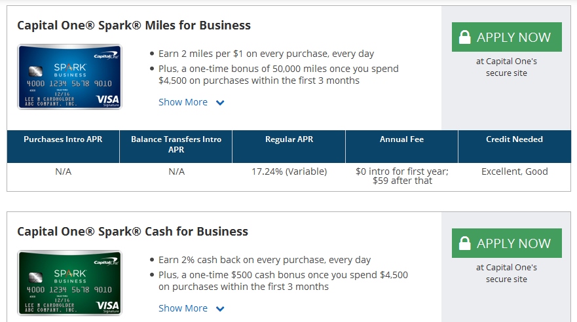Select the blue Spark Miles card image
This screenshot has width=577, height=322.
pyautogui.click(x=69, y=77)
